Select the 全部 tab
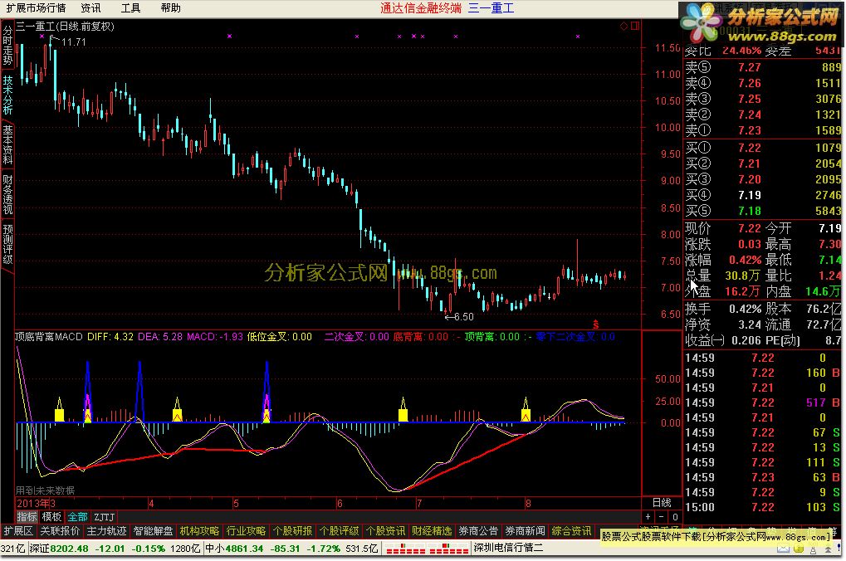This screenshot has height=561, width=846. point(77,517)
